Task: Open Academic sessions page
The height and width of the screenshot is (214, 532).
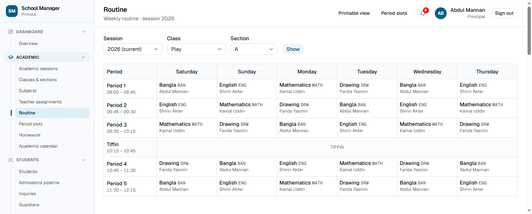Action: (52, 69)
